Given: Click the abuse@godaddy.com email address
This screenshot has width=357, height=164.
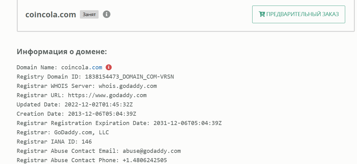Looking at the screenshot, I should 152,151.
